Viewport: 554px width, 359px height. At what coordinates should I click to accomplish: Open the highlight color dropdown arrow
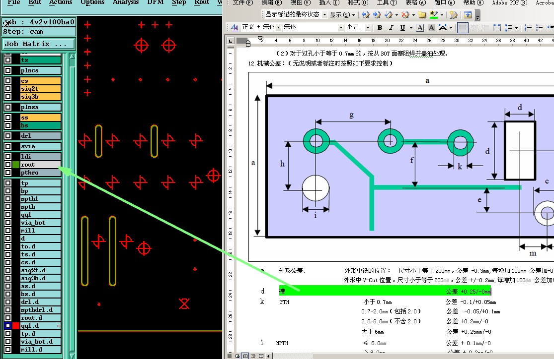point(442,15)
